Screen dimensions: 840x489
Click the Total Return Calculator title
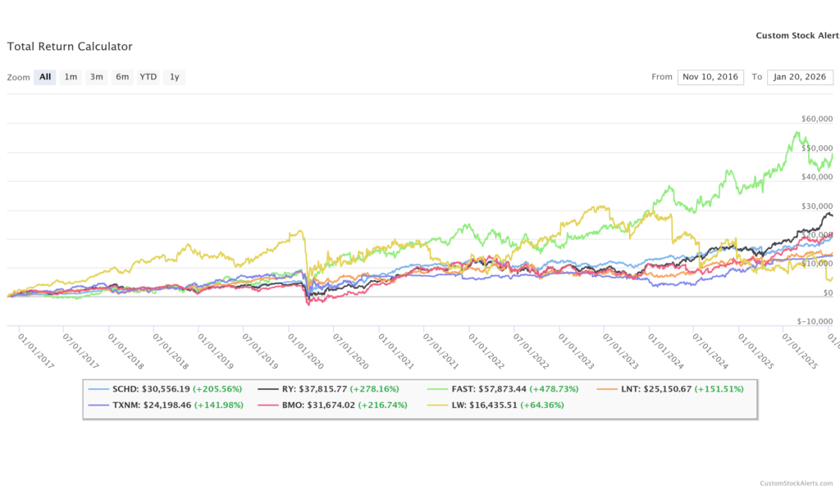tap(70, 47)
